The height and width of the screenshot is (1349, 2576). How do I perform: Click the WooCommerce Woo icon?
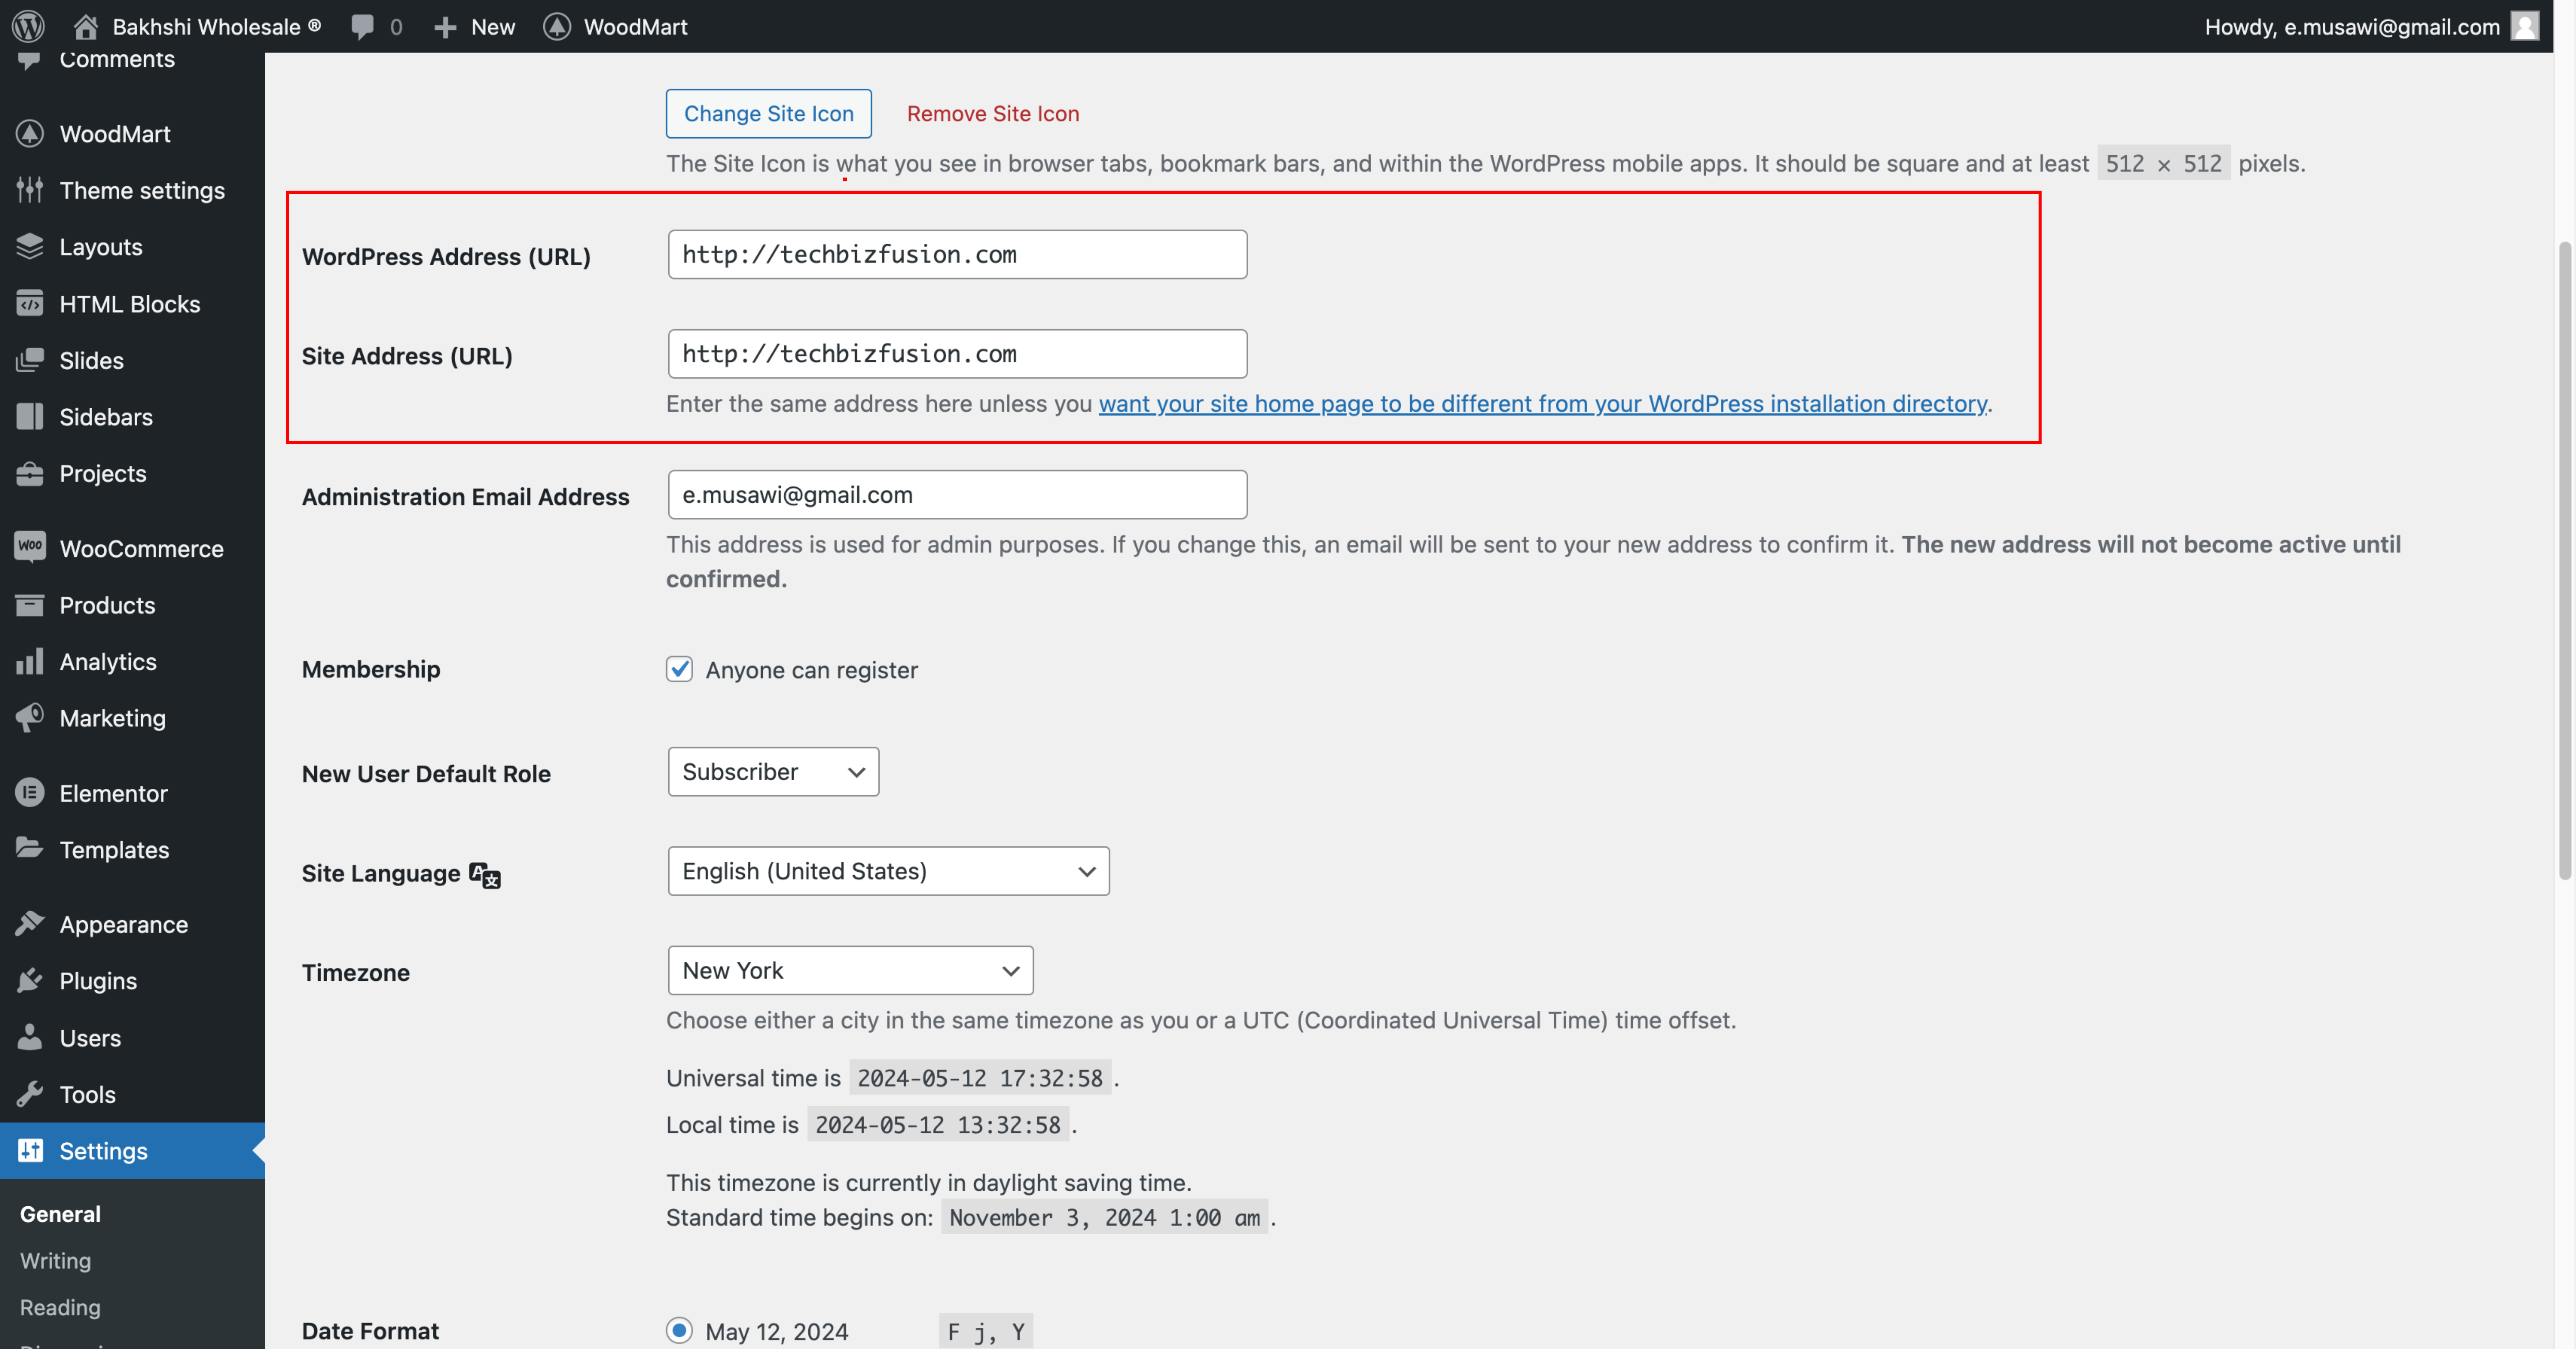click(30, 547)
